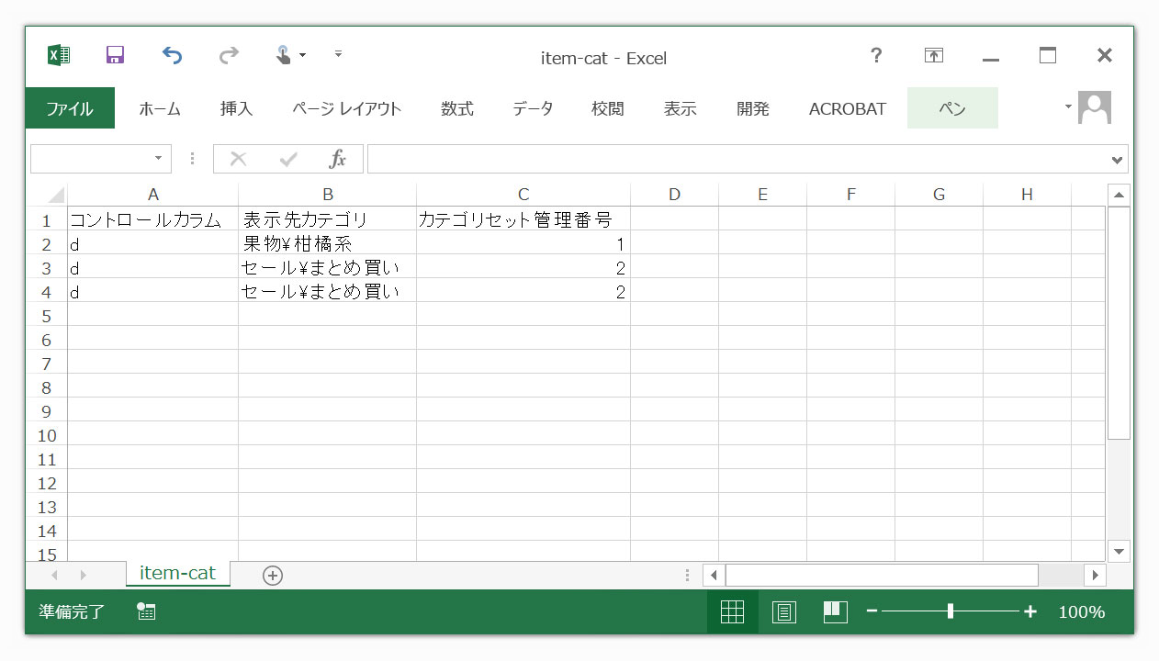Toggle the touch/mouse mode icon

click(x=284, y=55)
